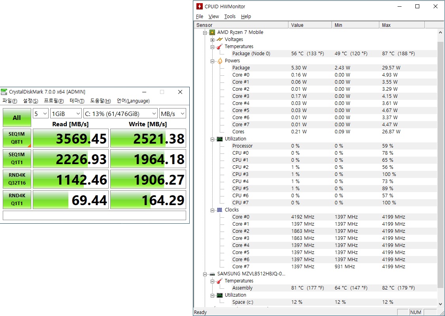Open the HWMonitor Help menu

[246, 17]
